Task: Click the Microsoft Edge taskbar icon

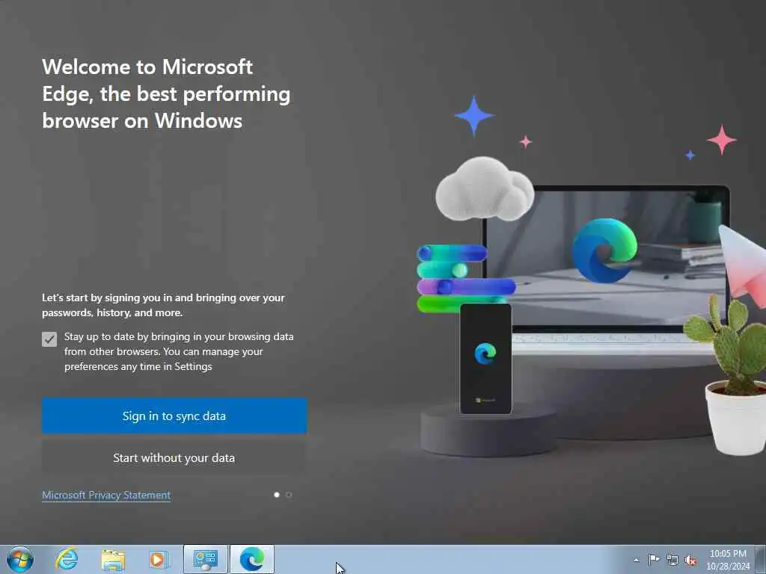Action: tap(252, 559)
